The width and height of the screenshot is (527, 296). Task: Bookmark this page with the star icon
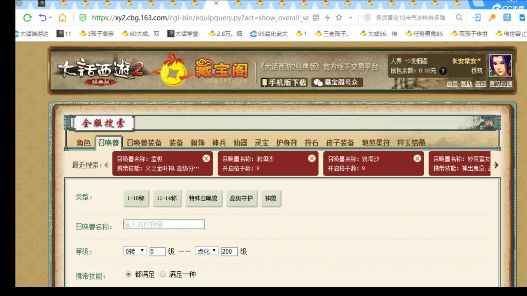click(x=339, y=18)
